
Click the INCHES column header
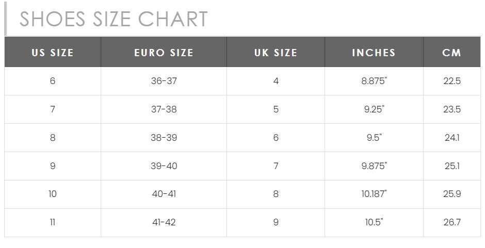tap(374, 53)
